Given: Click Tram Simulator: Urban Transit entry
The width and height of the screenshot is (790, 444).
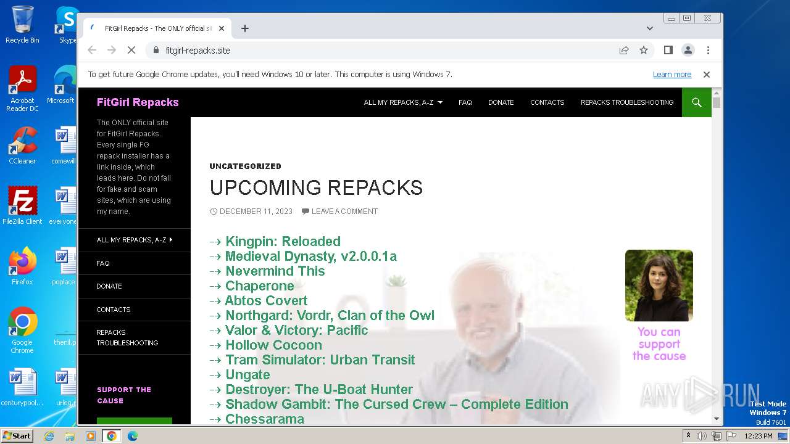Looking at the screenshot, I should (x=320, y=360).
